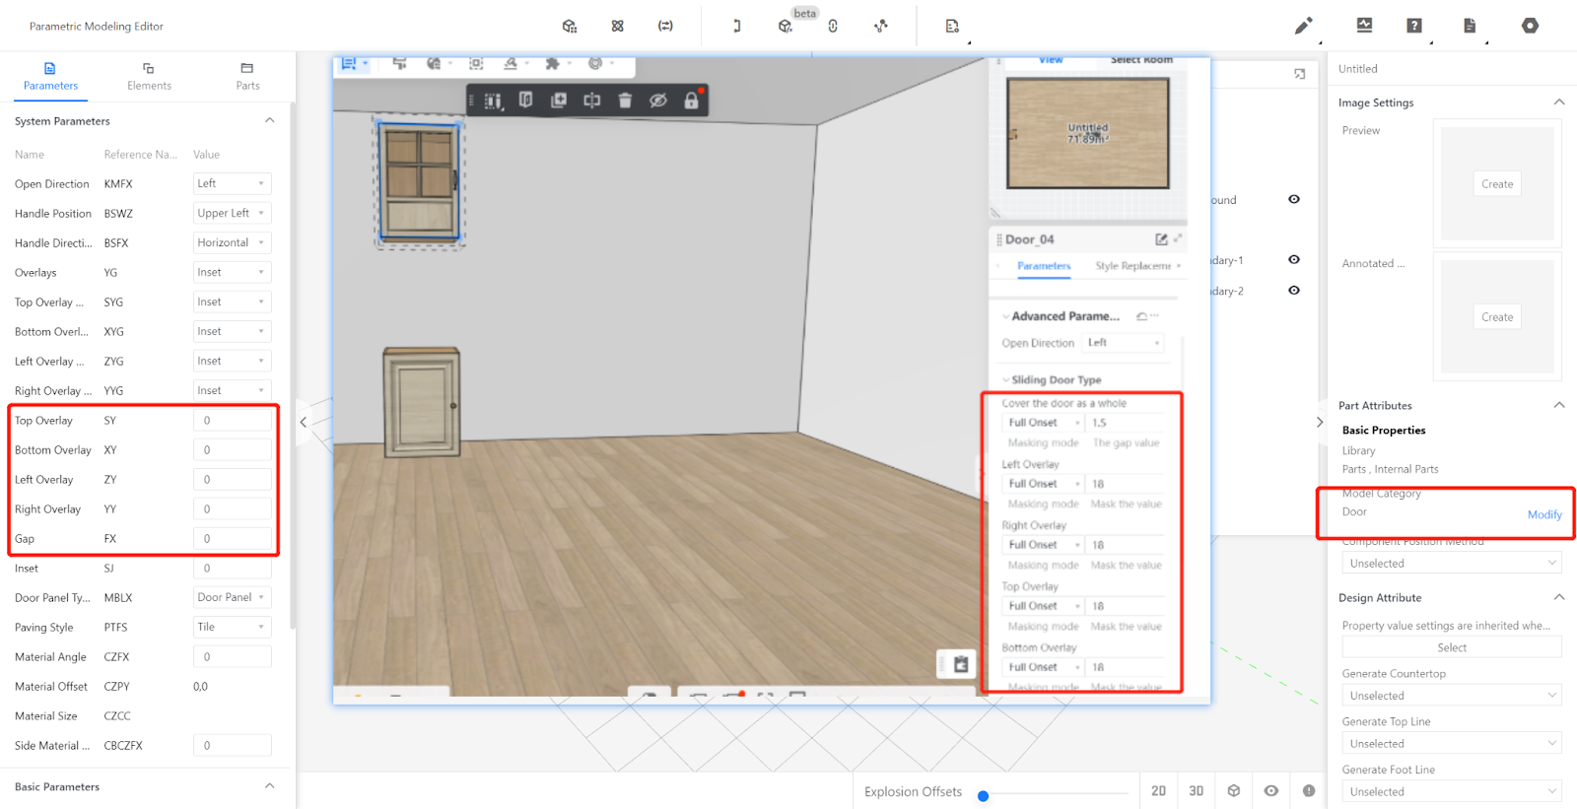Screen dimensions: 1577x809
Task: Open help via the question mark icon
Action: coord(1414,26)
